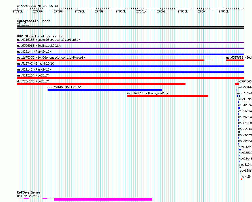The image size is (252, 202).
Task: Open the nsv33627 variant label
Action: (245, 153)
